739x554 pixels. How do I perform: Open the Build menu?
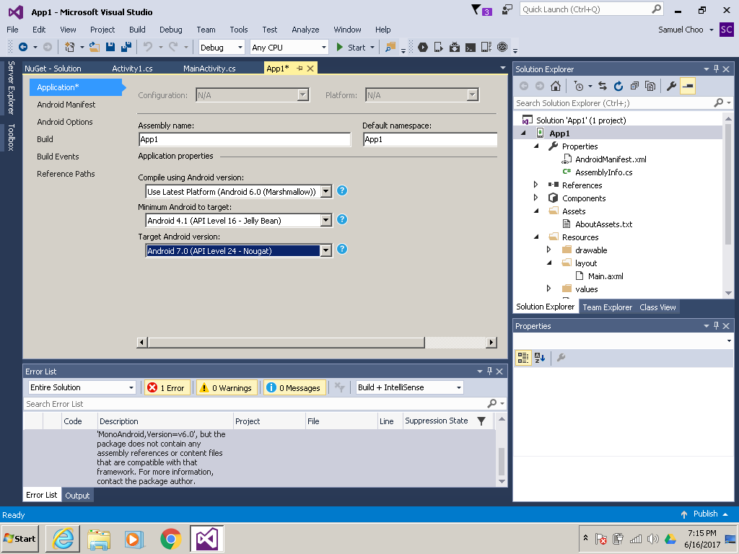tap(137, 29)
